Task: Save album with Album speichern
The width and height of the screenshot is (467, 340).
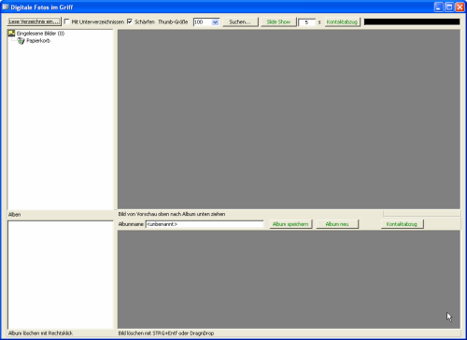Action: click(x=290, y=224)
